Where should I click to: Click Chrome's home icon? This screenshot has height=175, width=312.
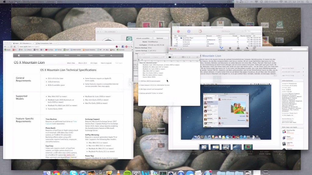[15, 46]
